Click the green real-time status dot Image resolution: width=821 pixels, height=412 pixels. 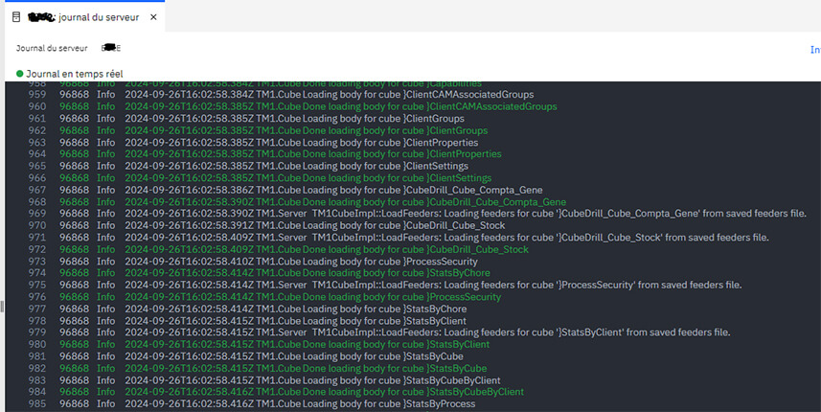19,73
